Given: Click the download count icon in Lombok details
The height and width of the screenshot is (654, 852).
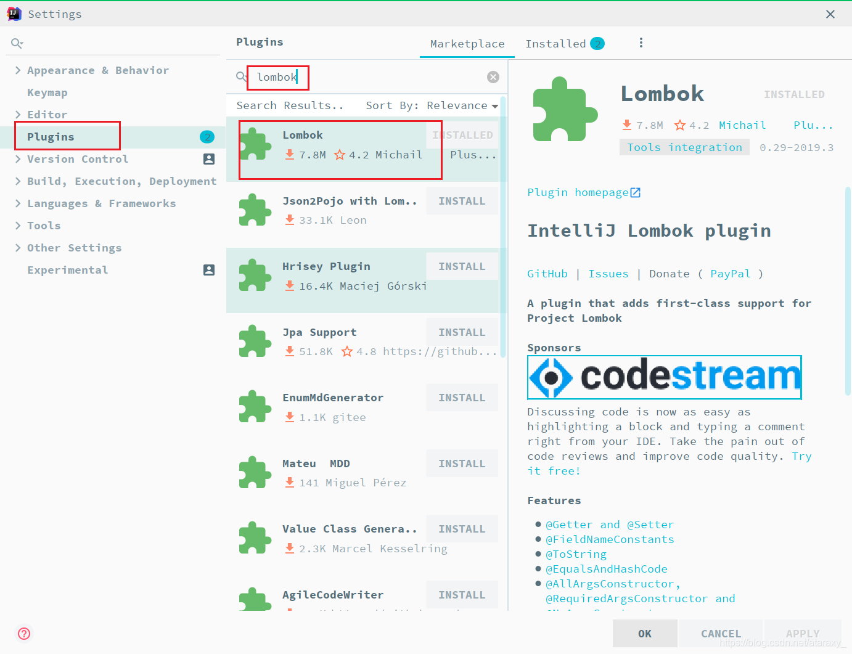Looking at the screenshot, I should point(627,125).
